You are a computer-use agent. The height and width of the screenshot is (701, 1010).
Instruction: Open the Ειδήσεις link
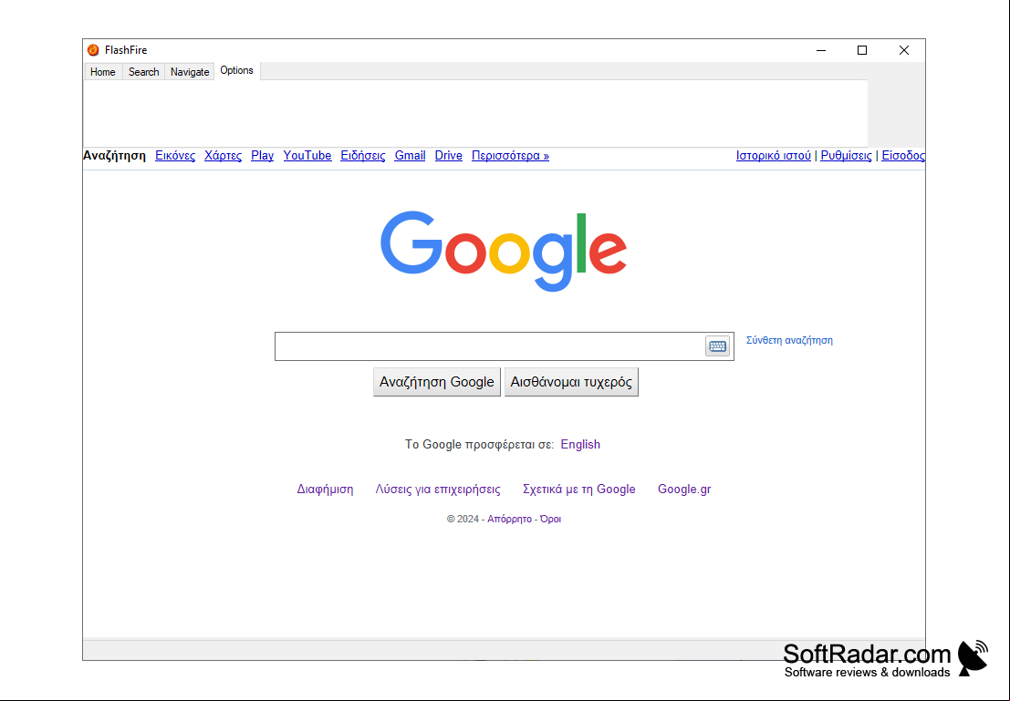[x=362, y=156]
